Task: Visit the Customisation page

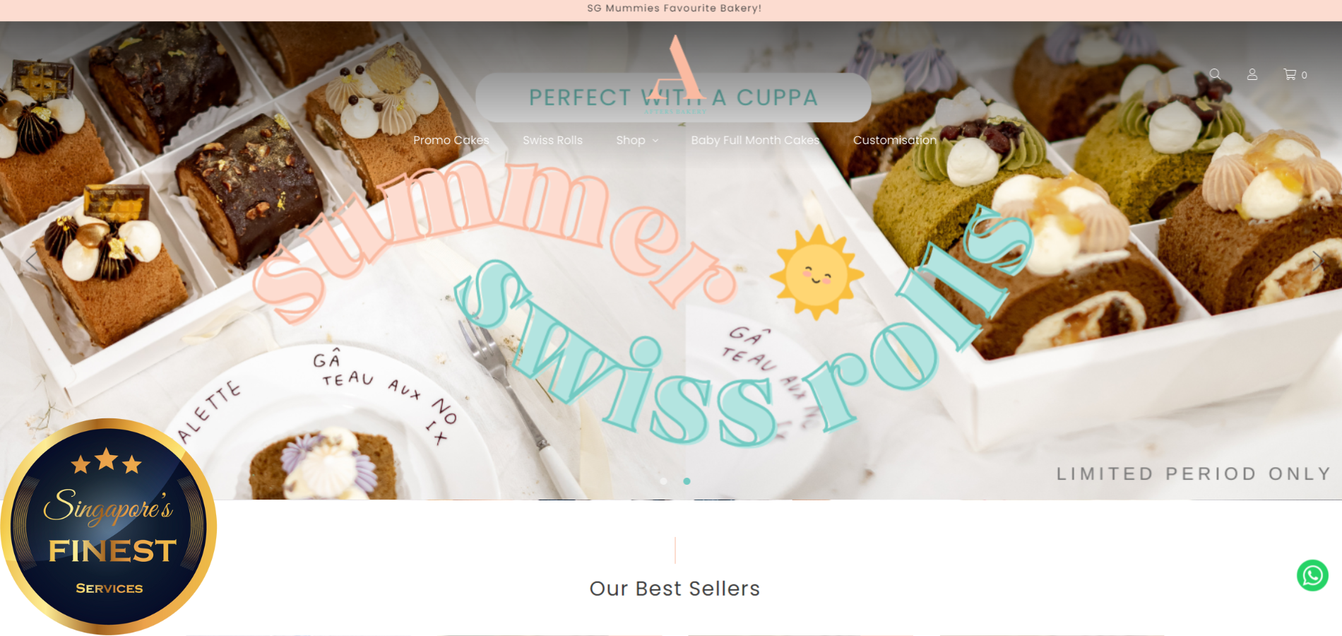Action: coord(895,140)
